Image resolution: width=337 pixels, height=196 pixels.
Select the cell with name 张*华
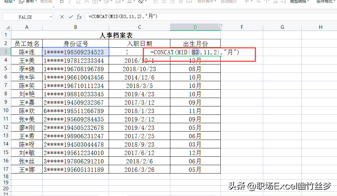(x=27, y=77)
